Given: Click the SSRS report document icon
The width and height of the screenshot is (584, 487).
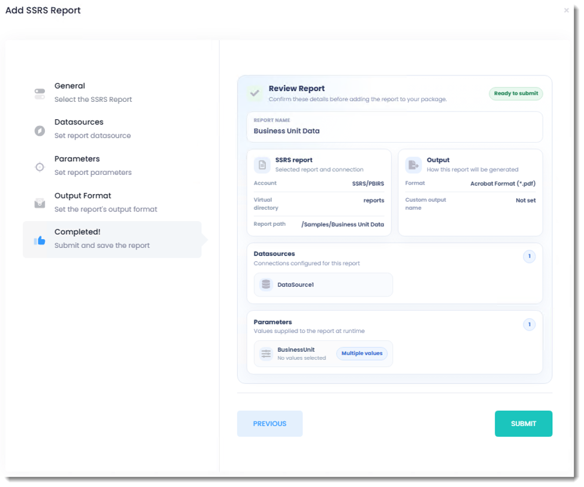Looking at the screenshot, I should coord(262,165).
